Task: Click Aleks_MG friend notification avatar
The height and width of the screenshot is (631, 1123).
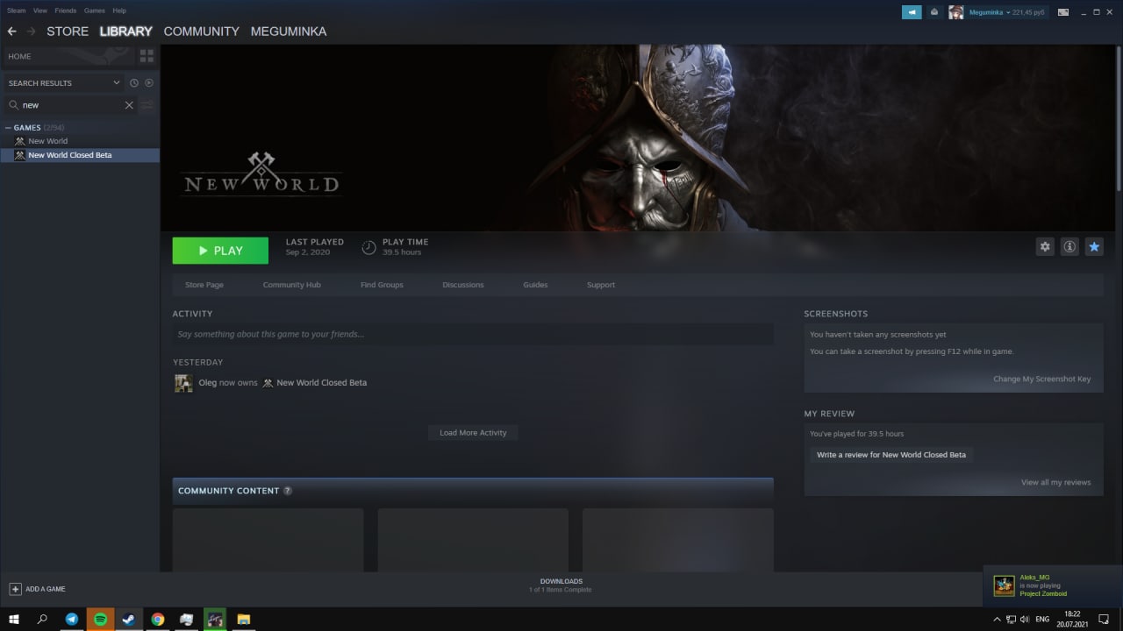Action: coord(1004,585)
